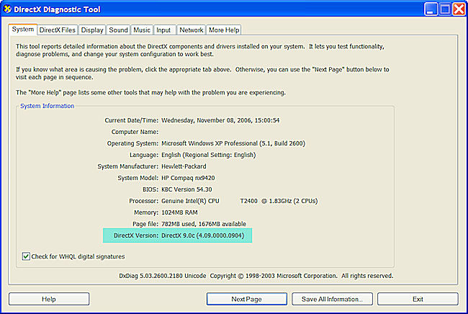Viewport: 468px width, 314px height.
Task: Click the window title DirectX Diagnostic Tool
Action: coord(57,9)
